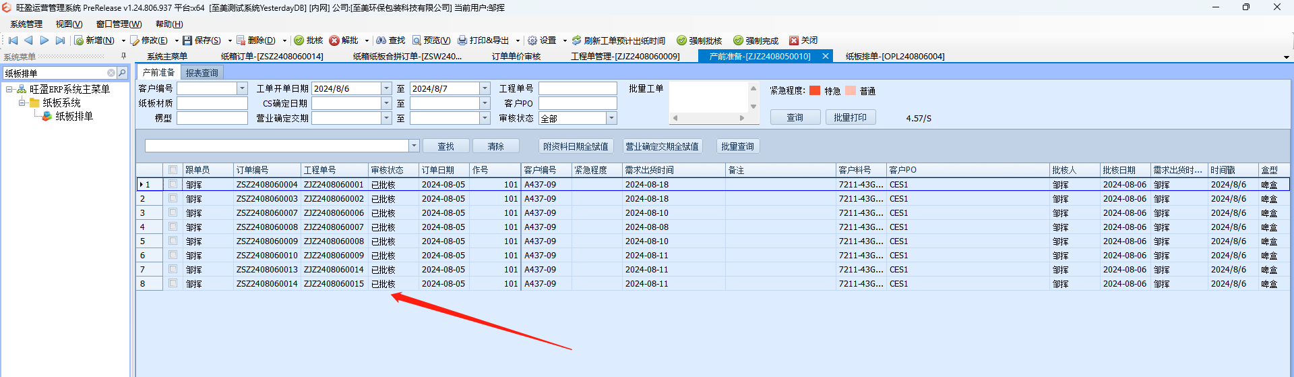Viewport: 1294px width, 377px height.
Task: Click the 批量打印 button
Action: (x=851, y=117)
